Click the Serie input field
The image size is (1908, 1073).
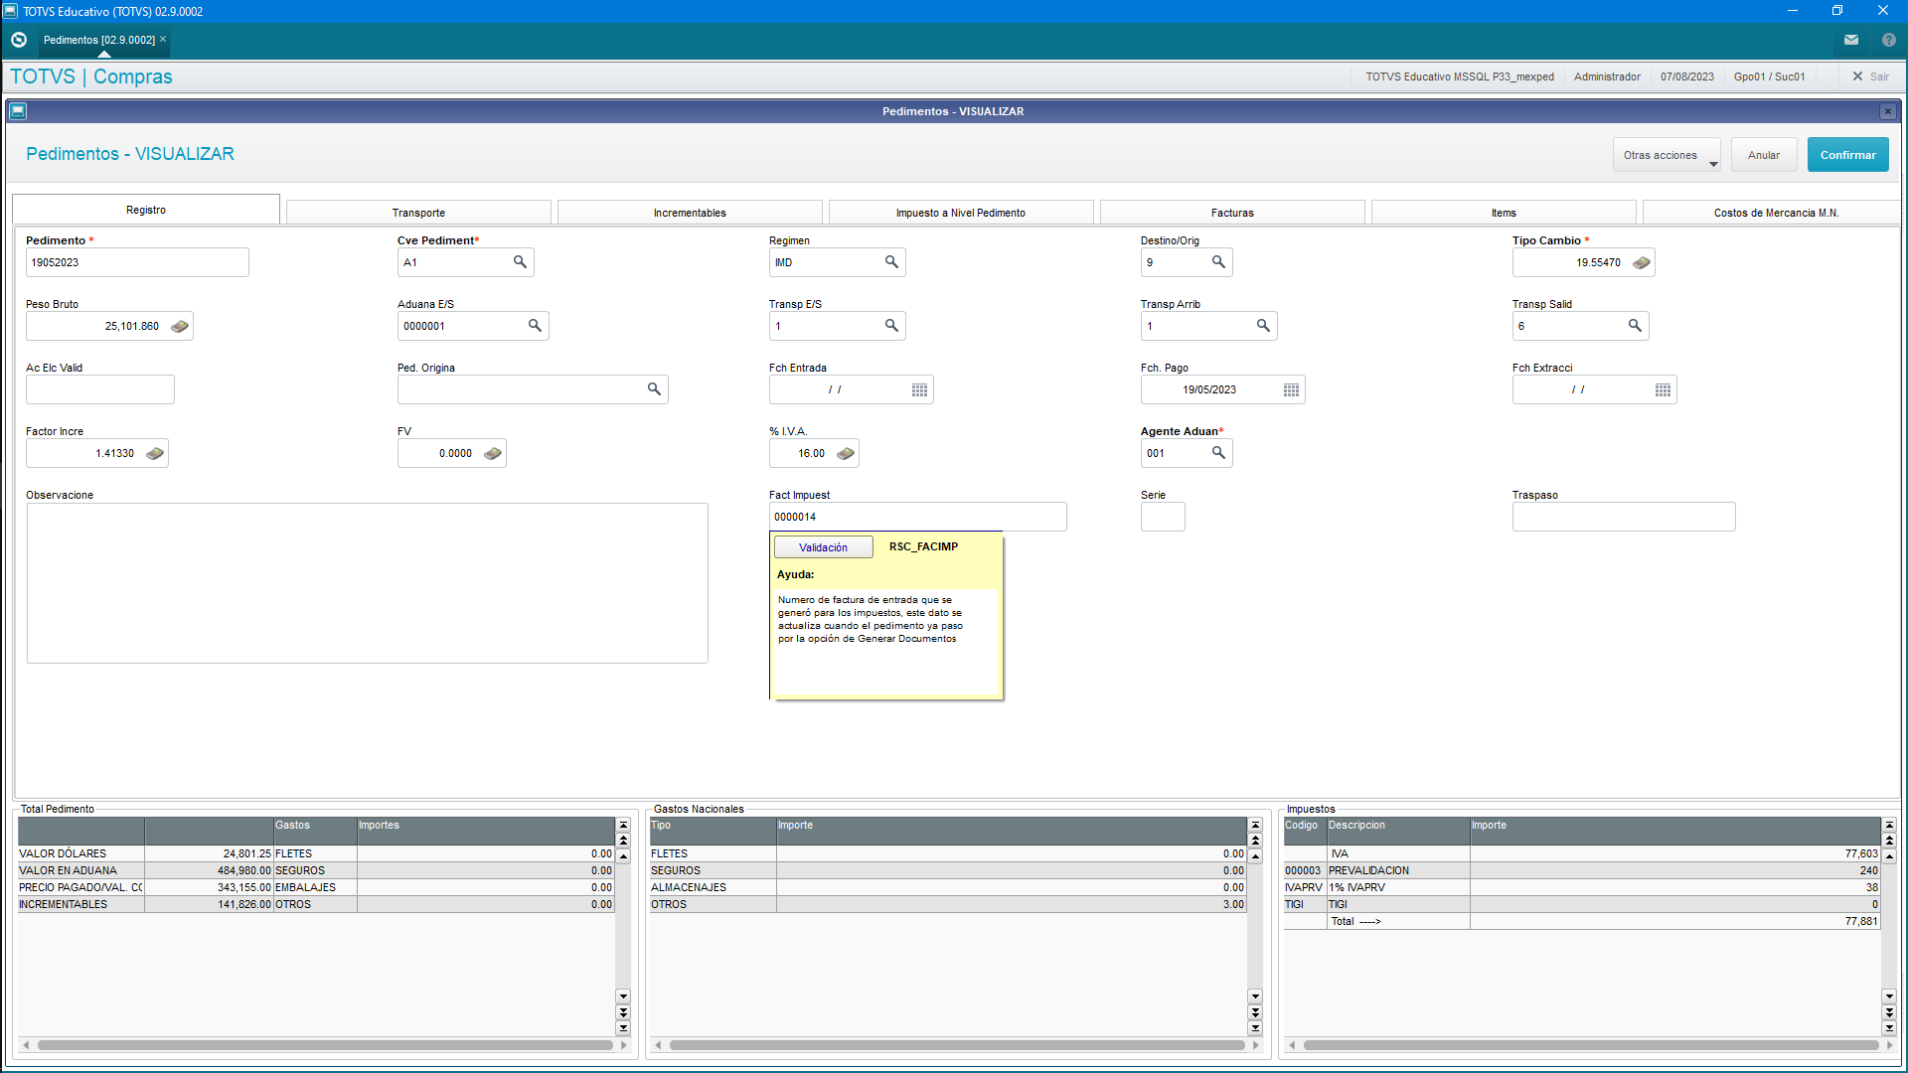1163,517
